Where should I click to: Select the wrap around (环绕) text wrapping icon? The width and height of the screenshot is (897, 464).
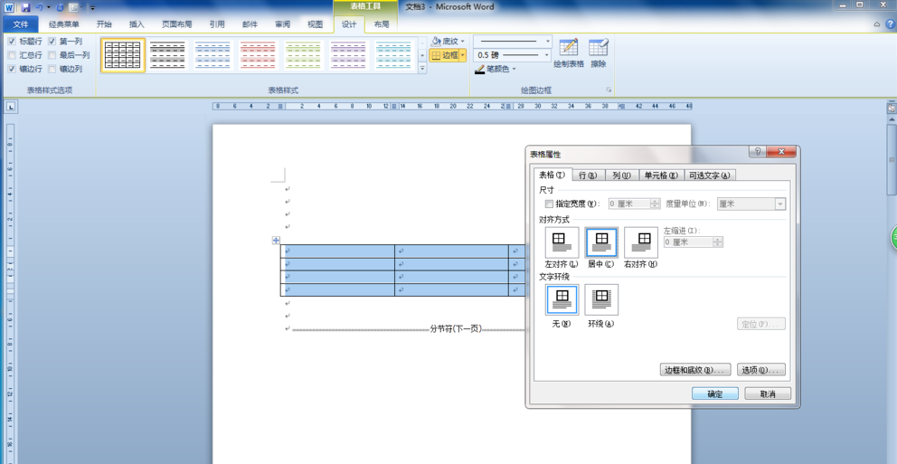tap(601, 299)
